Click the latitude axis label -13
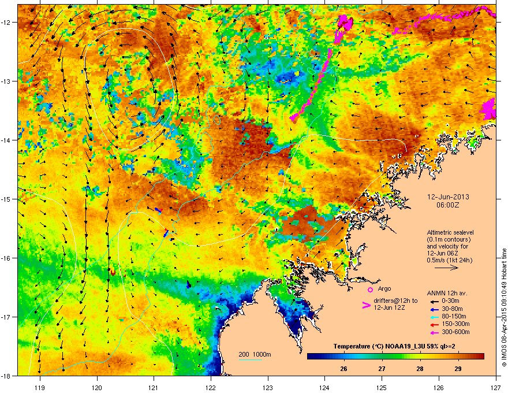The height and width of the screenshot is (393, 508). click(x=6, y=81)
